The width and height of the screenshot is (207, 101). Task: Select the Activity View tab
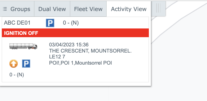click(x=129, y=9)
